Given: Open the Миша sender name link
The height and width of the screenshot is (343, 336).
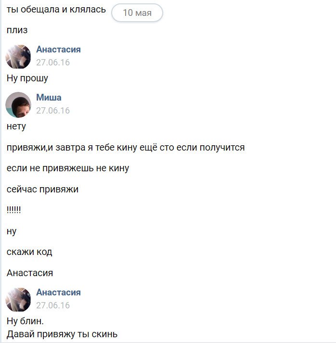Looking at the screenshot, I should 49,98.
